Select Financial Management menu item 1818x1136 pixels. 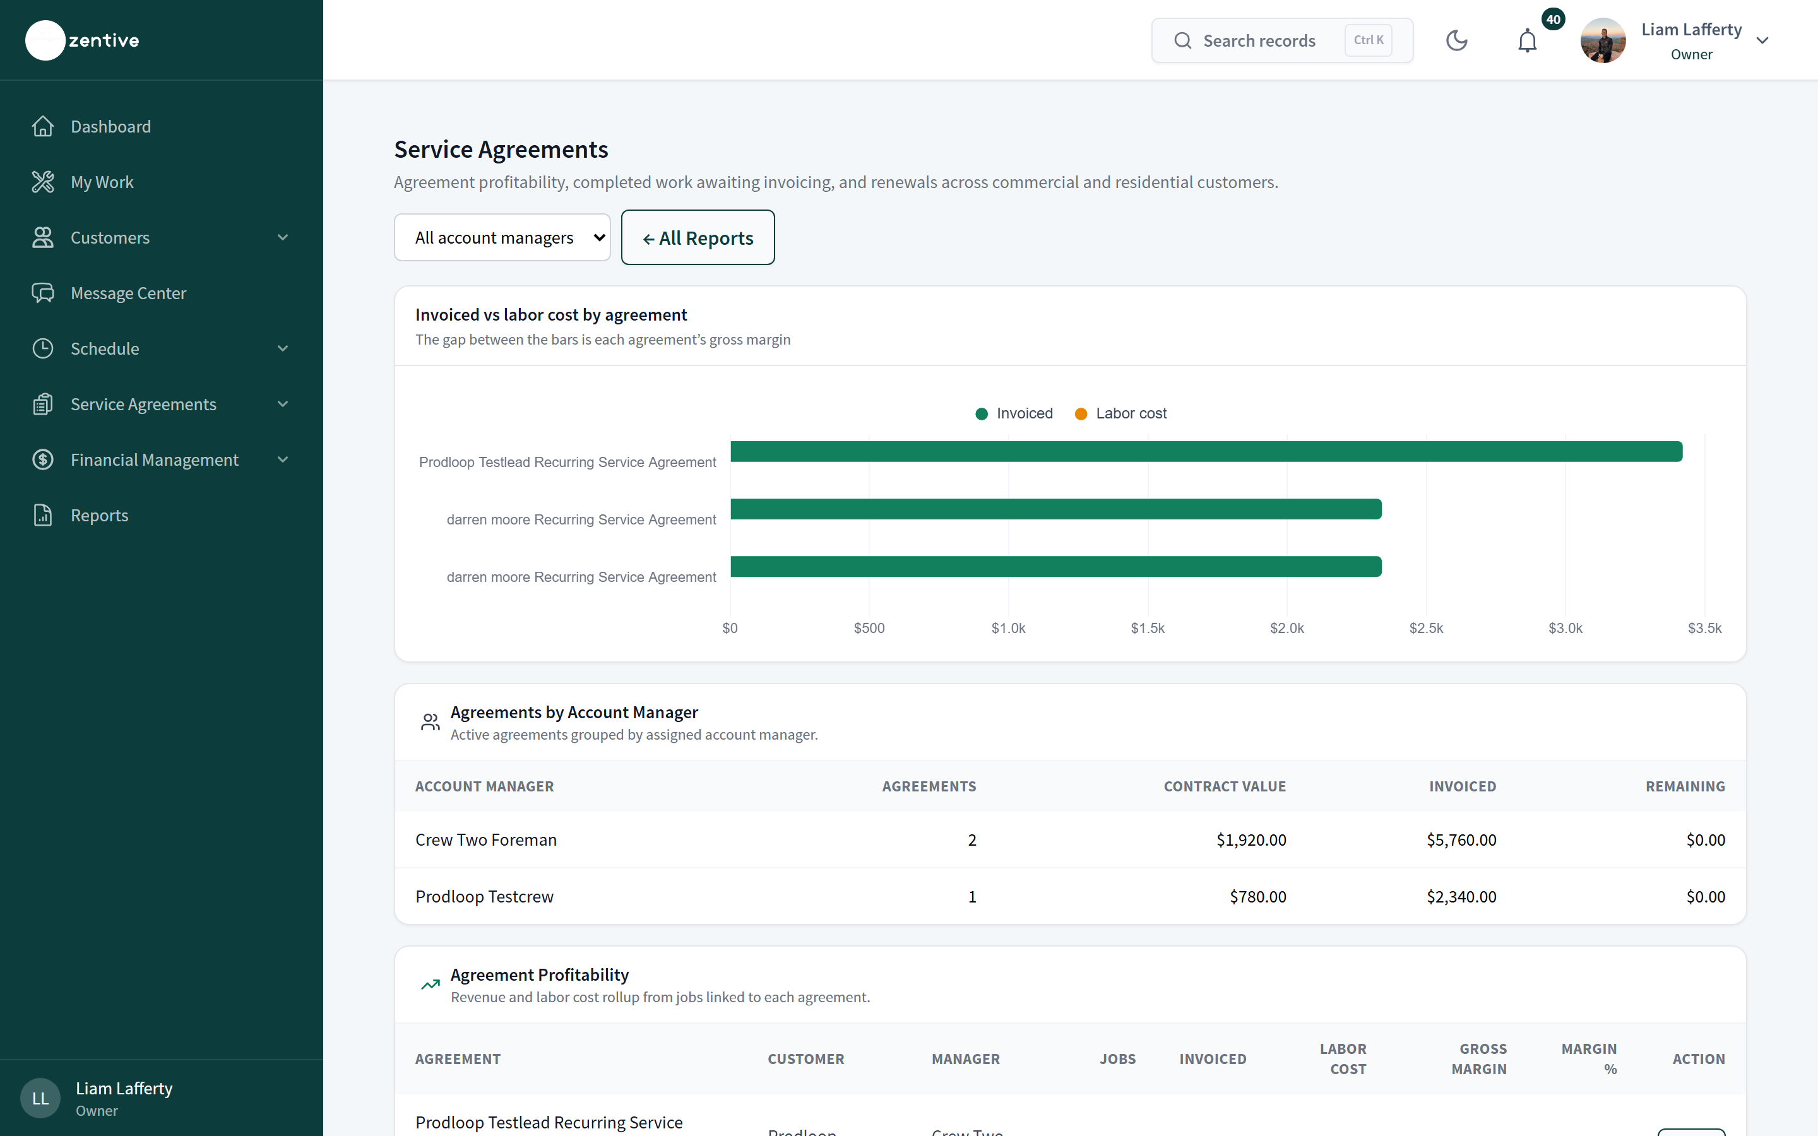[x=155, y=460]
